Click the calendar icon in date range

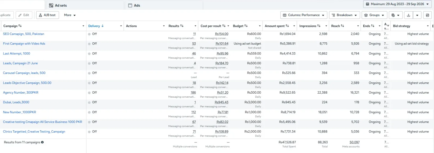click(368, 4)
